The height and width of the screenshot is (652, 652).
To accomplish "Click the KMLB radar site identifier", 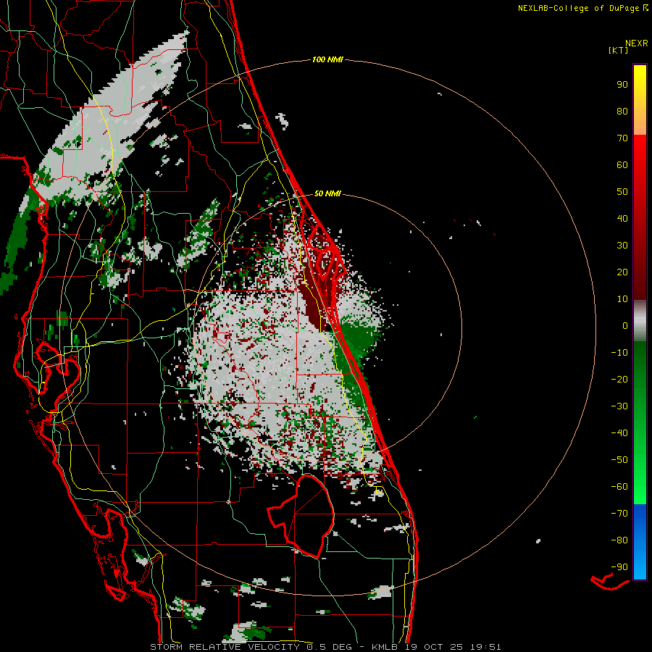I will (x=385, y=647).
